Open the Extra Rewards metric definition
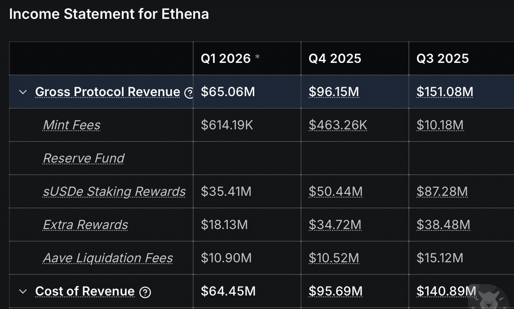The width and height of the screenshot is (514, 309). [x=85, y=225]
